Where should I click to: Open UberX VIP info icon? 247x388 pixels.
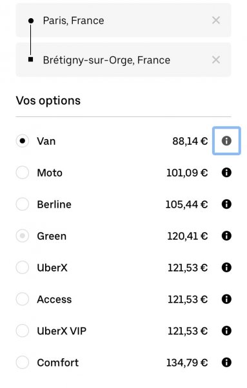(x=226, y=331)
